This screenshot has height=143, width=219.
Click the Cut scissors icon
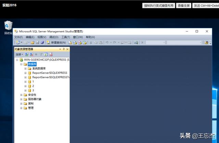coord(91,43)
